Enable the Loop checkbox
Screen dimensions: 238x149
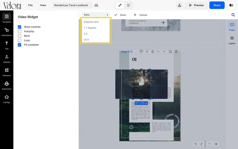pyautogui.click(x=20, y=40)
